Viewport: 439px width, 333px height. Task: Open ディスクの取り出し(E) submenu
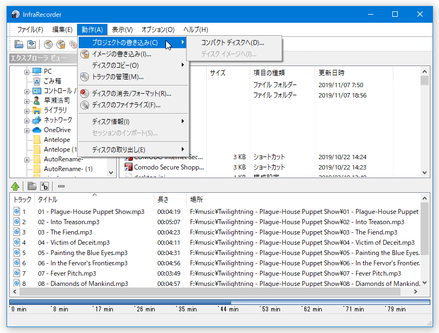(x=133, y=150)
